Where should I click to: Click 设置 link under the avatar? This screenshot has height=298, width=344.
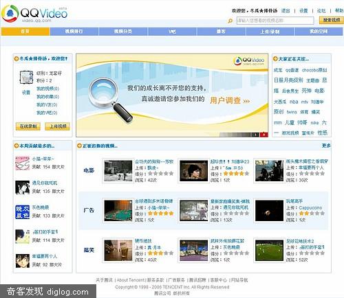pos(26,93)
